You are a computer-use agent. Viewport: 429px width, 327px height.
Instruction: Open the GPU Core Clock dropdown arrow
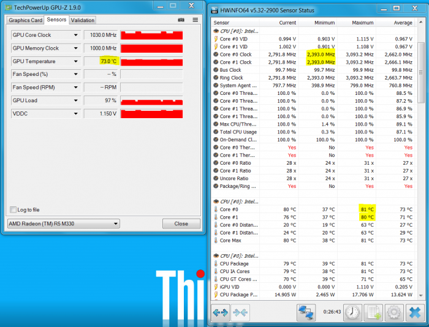(x=77, y=35)
